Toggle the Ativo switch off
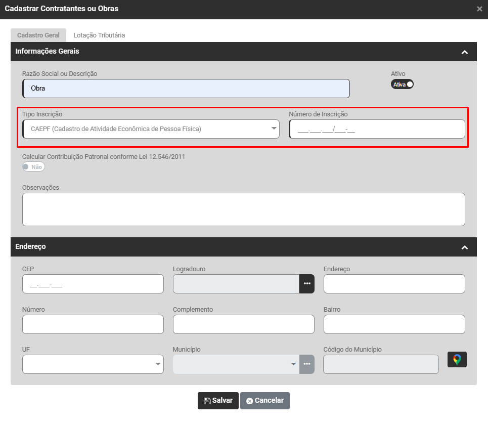The width and height of the screenshot is (488, 425). [402, 84]
